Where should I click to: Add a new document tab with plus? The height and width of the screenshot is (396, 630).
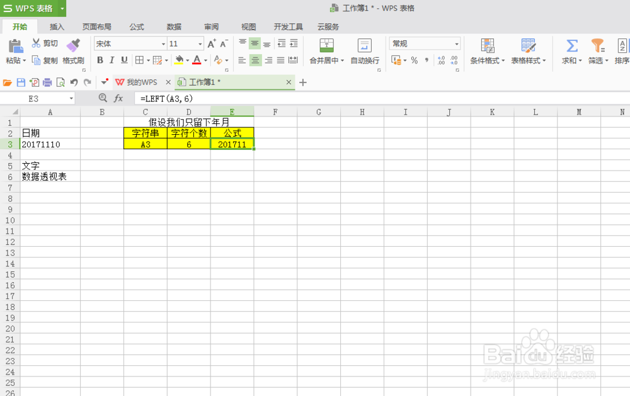click(303, 82)
